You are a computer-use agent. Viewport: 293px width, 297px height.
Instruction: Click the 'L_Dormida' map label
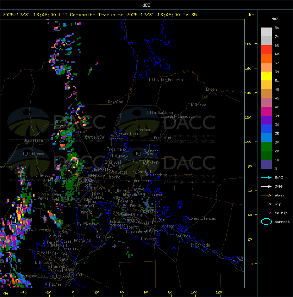(200, 245)
